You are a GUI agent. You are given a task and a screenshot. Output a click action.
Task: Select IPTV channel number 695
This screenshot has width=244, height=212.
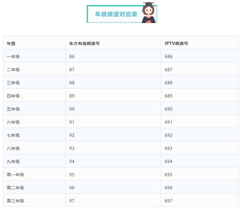[x=168, y=175]
